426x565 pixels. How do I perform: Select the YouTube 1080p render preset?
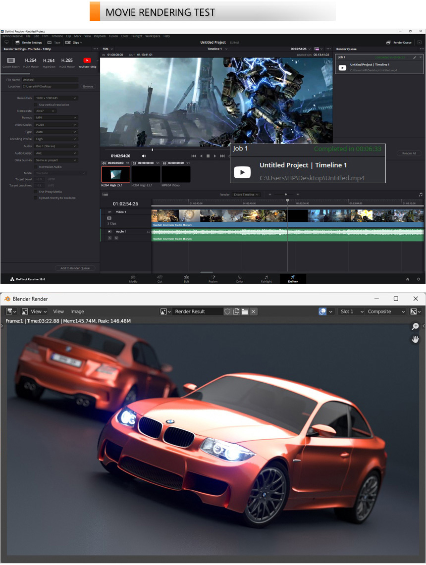click(x=87, y=61)
